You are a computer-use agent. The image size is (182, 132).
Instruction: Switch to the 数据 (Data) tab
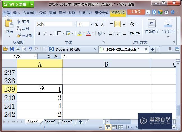[52, 12]
